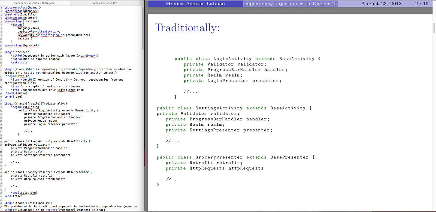Click the \title{Dependency Injection with Dagger 2 line
Viewport: 436px width, 212px height.
55,56
